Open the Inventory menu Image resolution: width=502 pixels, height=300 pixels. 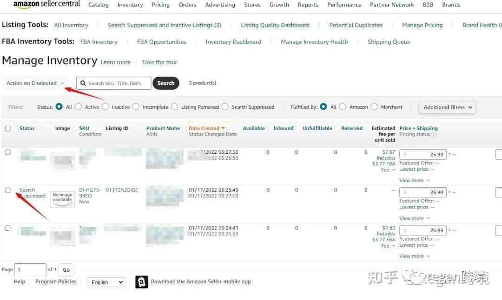tap(130, 5)
